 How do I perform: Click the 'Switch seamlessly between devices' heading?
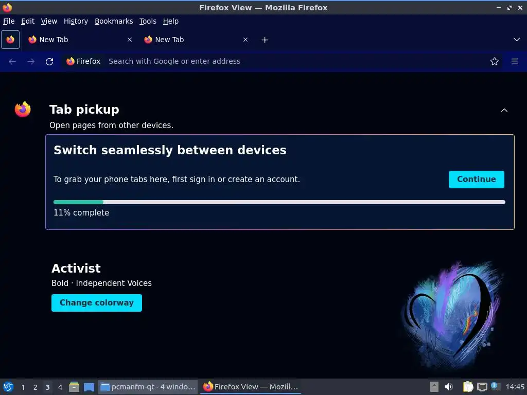pos(170,150)
